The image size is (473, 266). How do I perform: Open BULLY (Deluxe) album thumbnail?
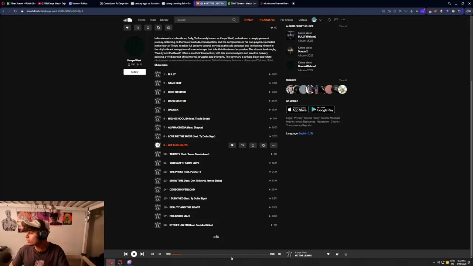click(x=291, y=35)
